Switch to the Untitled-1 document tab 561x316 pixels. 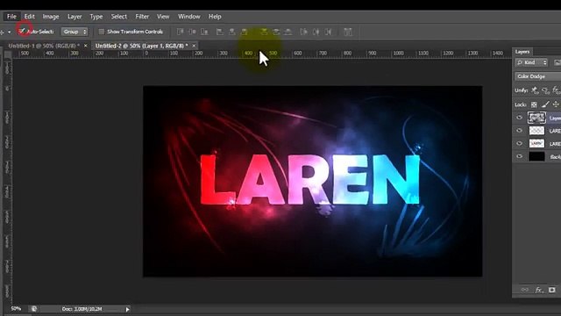[44, 46]
